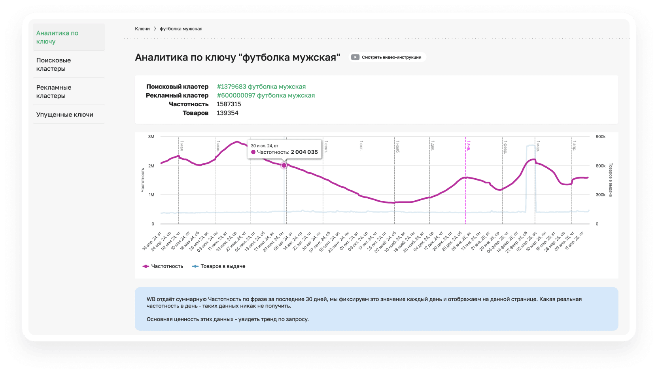
Task: Click 'футболка мужская' breadcrumb item
Action: click(x=181, y=29)
